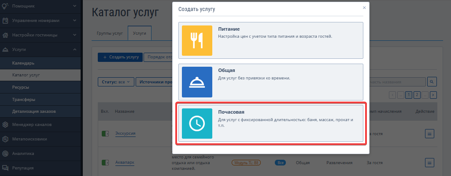Open action menu for Экскурсия row

point(429,133)
